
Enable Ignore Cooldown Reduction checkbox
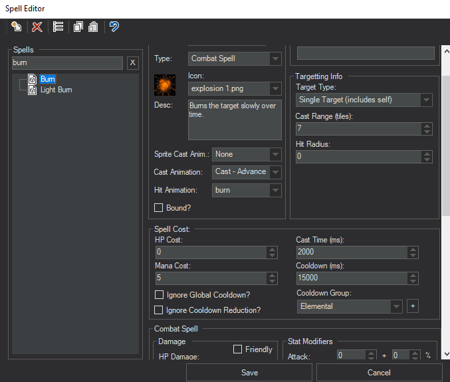[x=158, y=310]
